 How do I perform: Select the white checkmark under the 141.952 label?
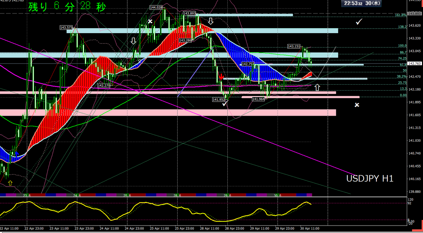(225, 103)
